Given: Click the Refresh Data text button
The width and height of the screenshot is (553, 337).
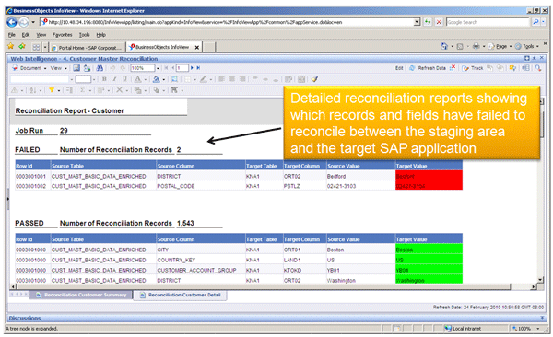Looking at the screenshot, I should click(x=431, y=68).
